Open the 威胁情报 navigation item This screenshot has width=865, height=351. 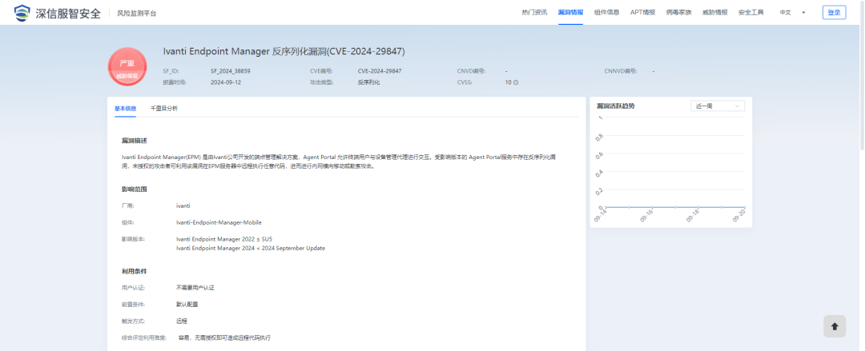click(x=715, y=13)
